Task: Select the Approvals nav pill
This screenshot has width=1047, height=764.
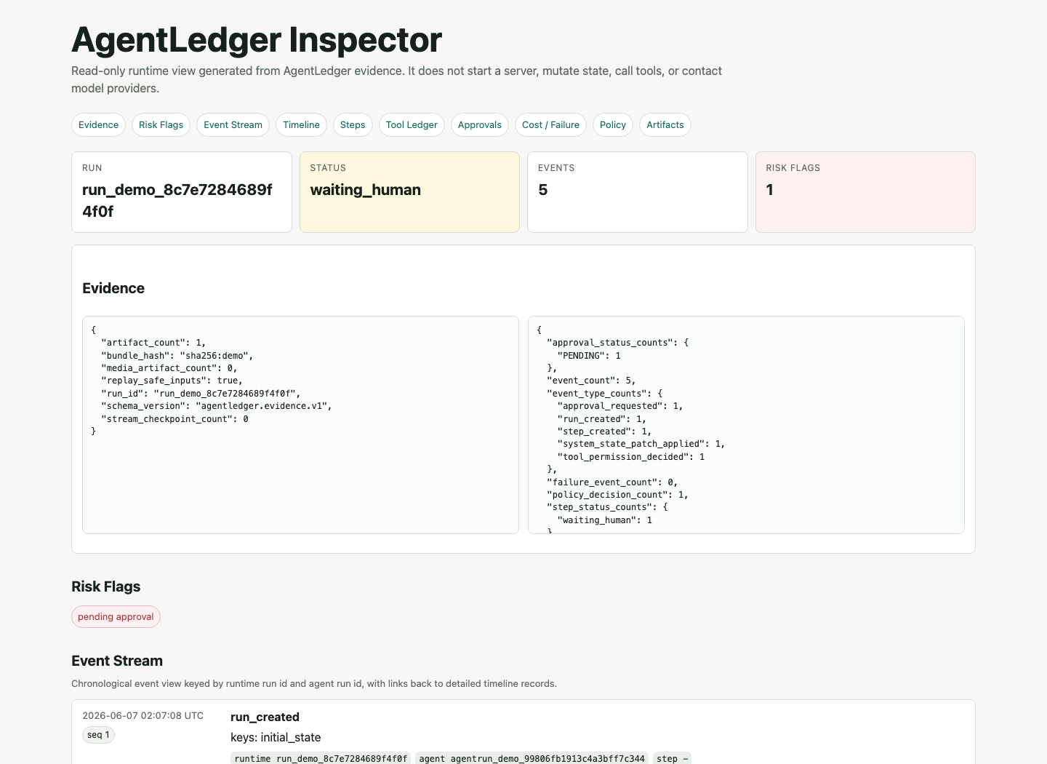Action: click(480, 124)
